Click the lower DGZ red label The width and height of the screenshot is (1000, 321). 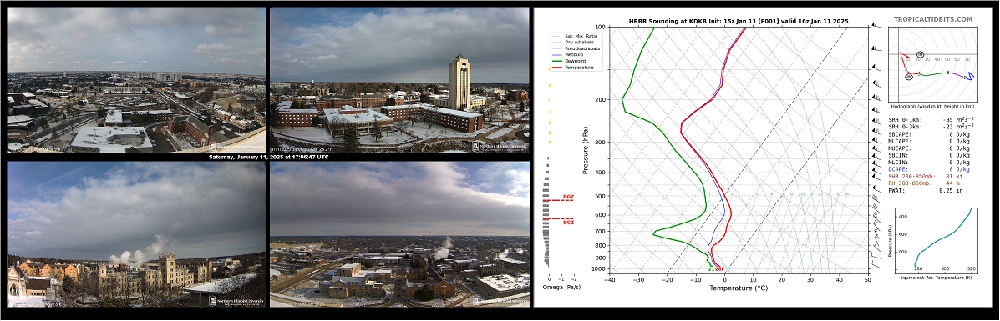[567, 223]
